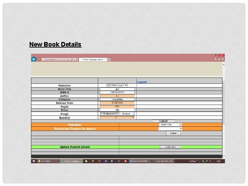The height and width of the screenshot is (186, 248).
Task: Open the Book Store taskbar item
Action: click(x=164, y=161)
